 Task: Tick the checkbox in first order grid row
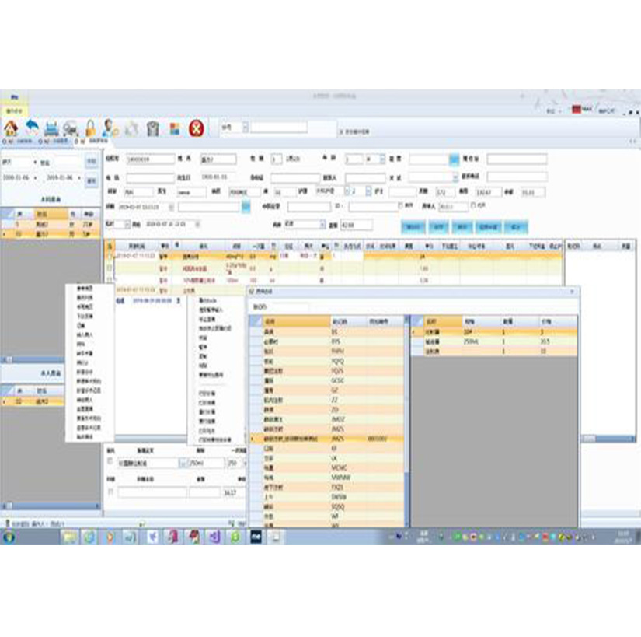110,256
